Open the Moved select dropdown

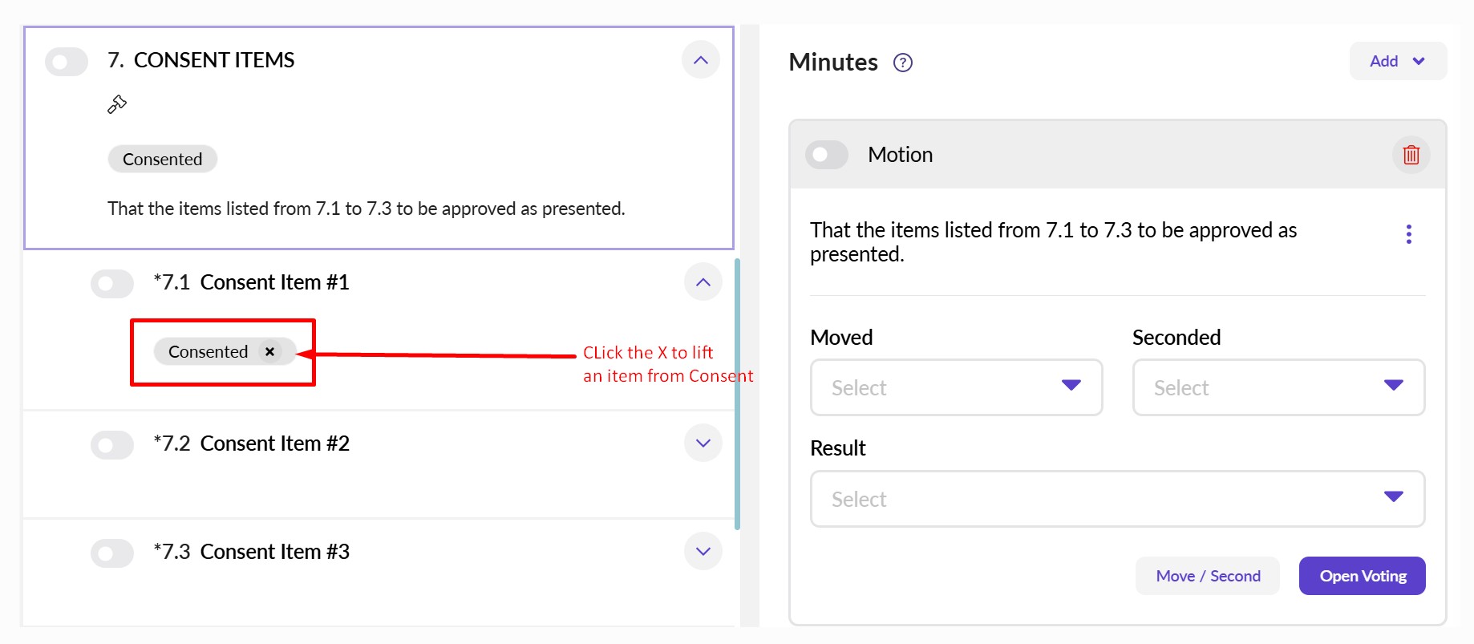click(x=956, y=387)
